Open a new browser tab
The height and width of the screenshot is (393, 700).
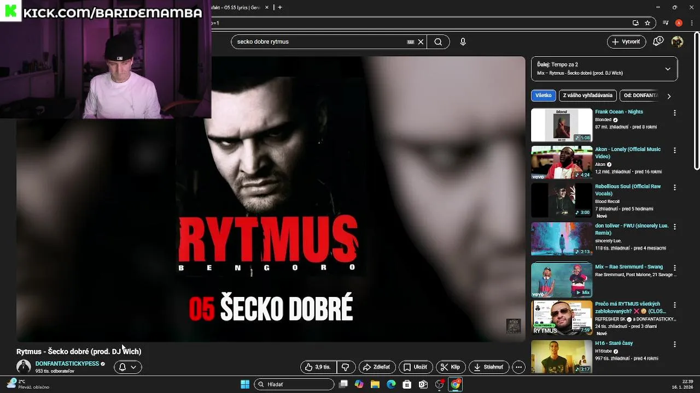[x=280, y=8]
